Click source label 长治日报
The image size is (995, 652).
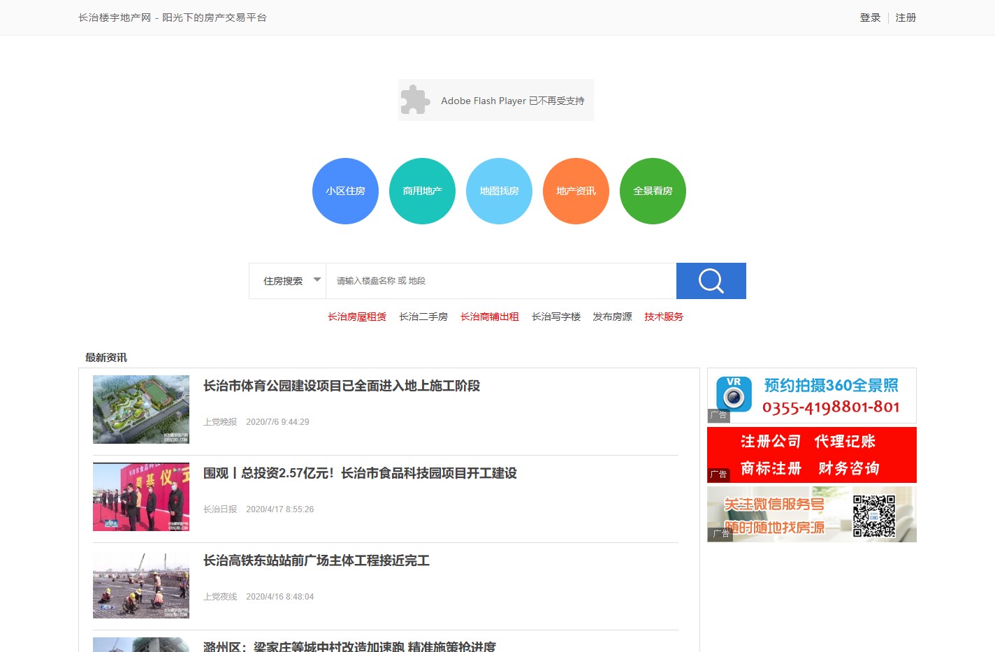220,509
